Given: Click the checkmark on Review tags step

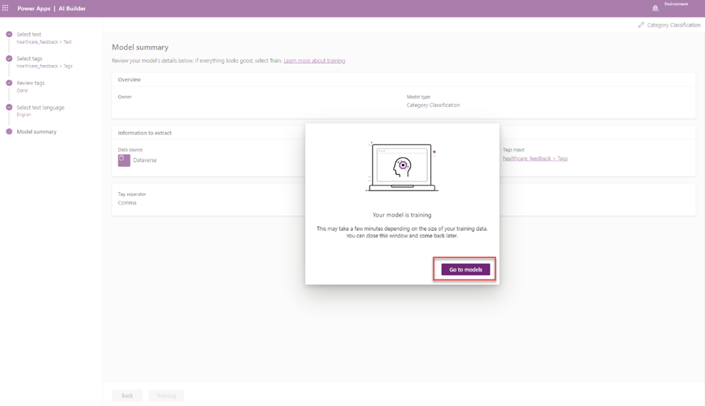Looking at the screenshot, I should pos(9,83).
